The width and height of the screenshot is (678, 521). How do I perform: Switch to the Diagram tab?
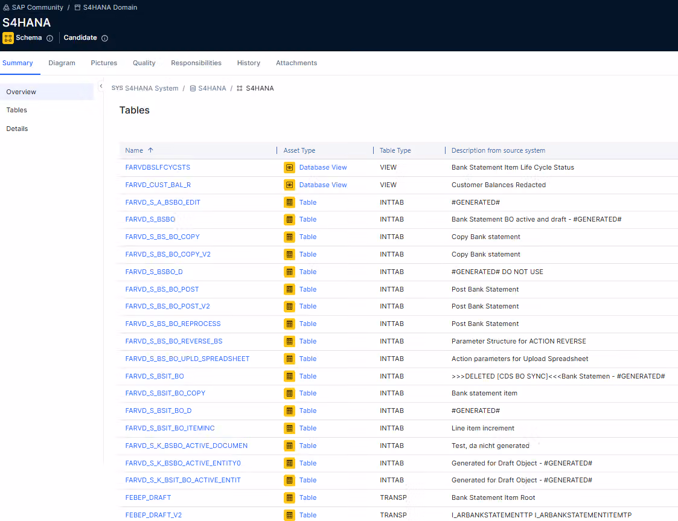pos(62,63)
